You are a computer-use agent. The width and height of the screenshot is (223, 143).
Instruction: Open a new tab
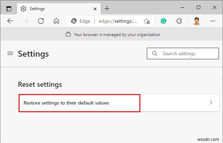coord(107,8)
